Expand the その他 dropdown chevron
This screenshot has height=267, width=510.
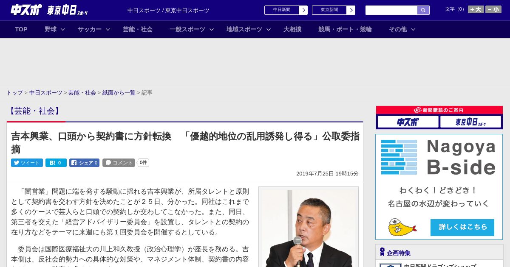[413, 30]
